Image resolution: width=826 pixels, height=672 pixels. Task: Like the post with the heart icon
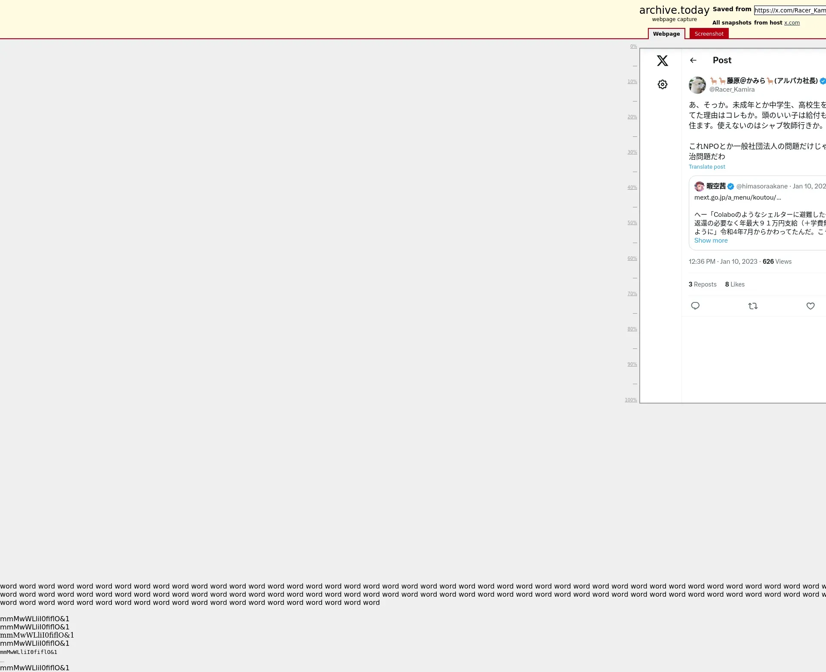point(811,306)
